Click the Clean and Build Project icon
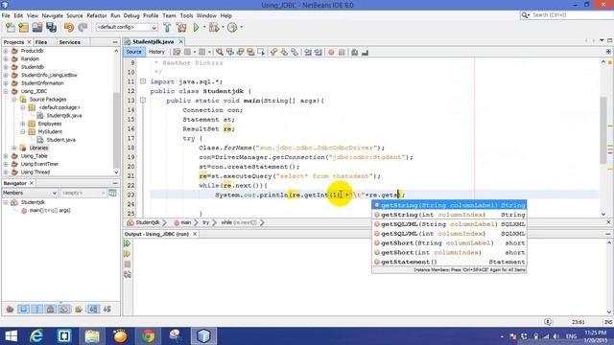614x345 pixels. click(181, 28)
